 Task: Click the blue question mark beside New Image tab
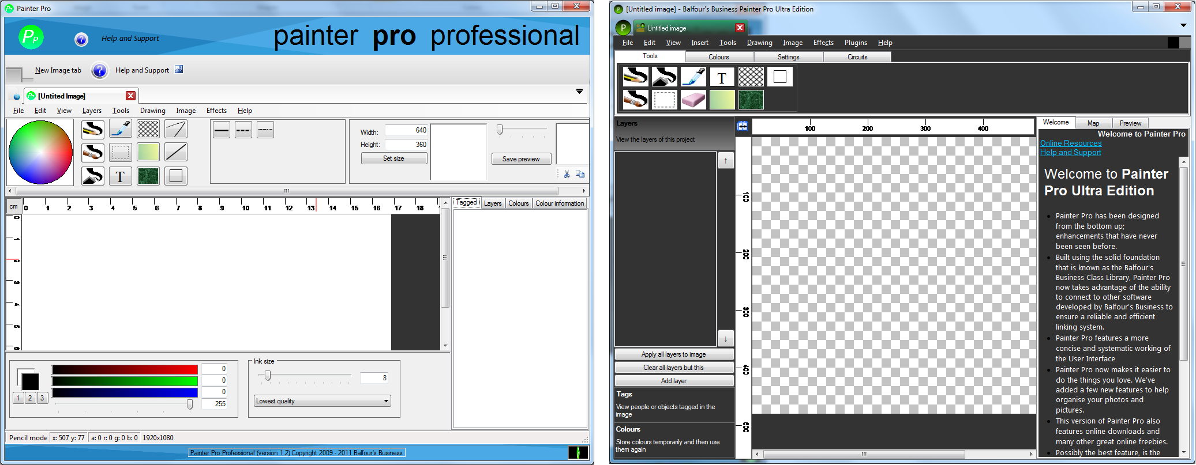(x=100, y=70)
